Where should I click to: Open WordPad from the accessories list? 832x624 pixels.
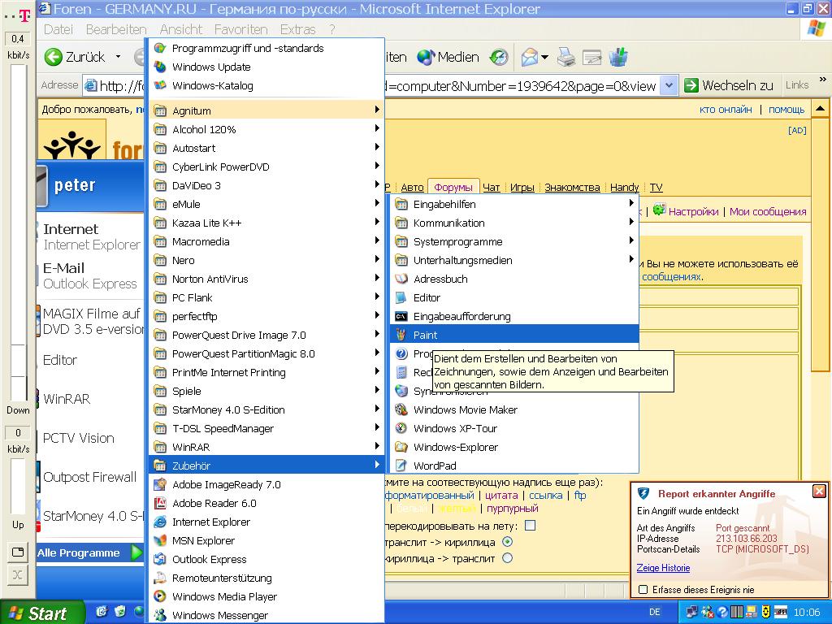coord(514,466)
